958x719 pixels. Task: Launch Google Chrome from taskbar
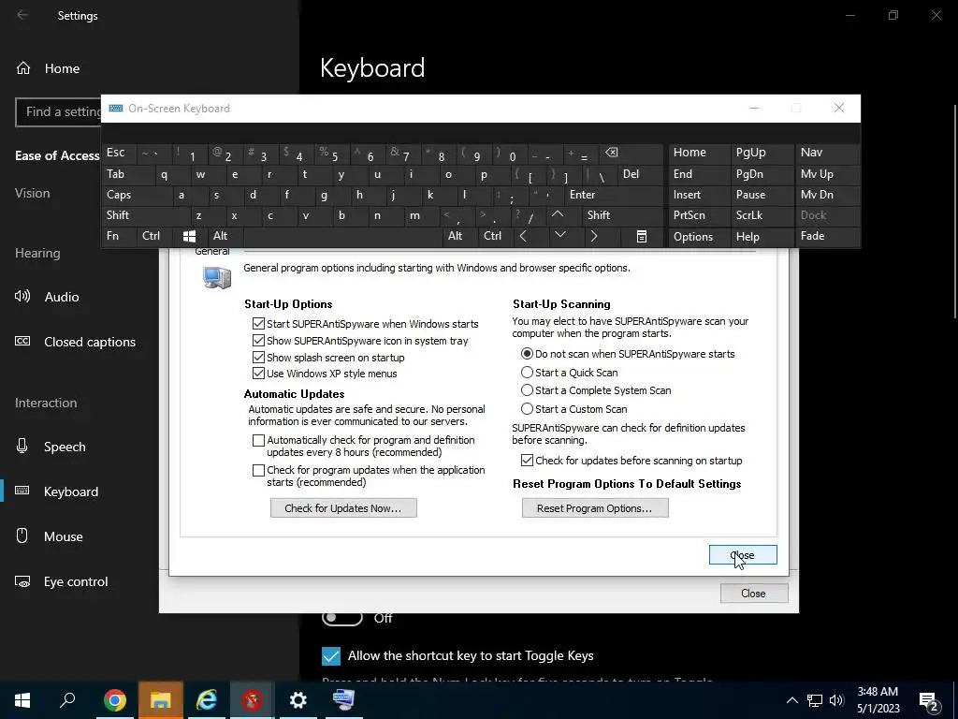114,700
